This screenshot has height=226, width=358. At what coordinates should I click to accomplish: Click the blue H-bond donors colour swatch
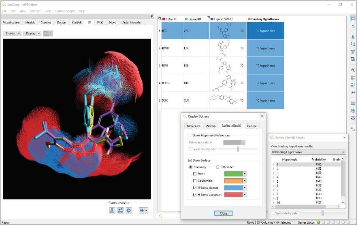[233, 188]
